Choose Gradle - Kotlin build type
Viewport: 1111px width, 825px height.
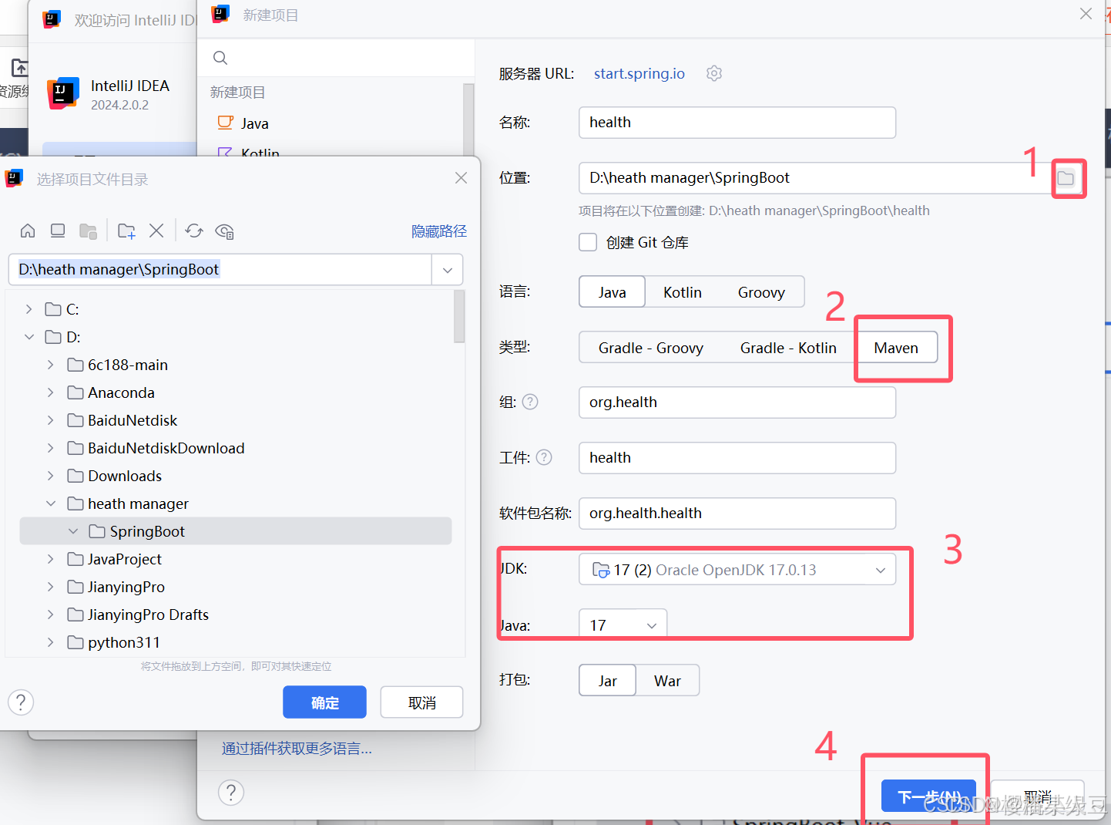pos(788,348)
